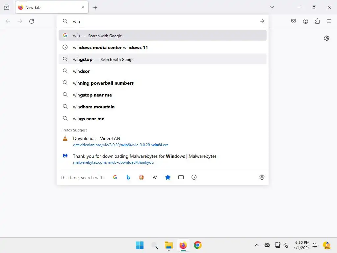The width and height of the screenshot is (337, 253).
Task: Select 'winning powerball numbers' suggestion
Action: tap(163, 83)
